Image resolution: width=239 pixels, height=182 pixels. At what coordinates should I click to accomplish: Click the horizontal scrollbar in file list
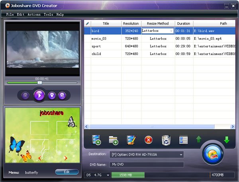(x=152, y=127)
